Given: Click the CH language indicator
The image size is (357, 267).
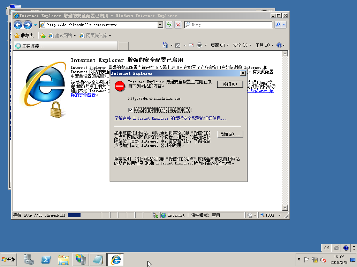Looking at the screenshot, I should 326,248.
